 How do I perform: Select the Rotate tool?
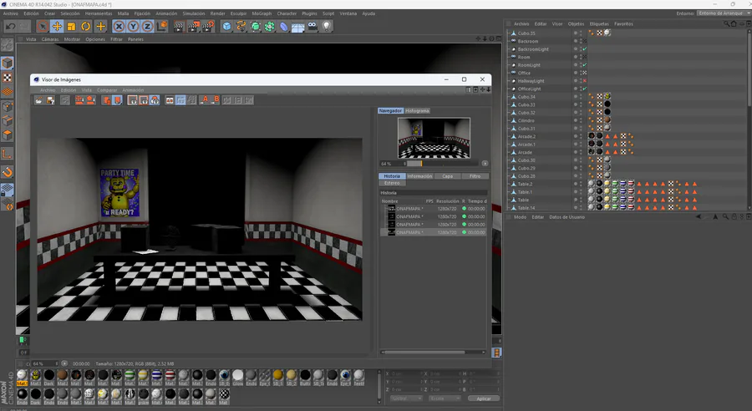[86, 27]
